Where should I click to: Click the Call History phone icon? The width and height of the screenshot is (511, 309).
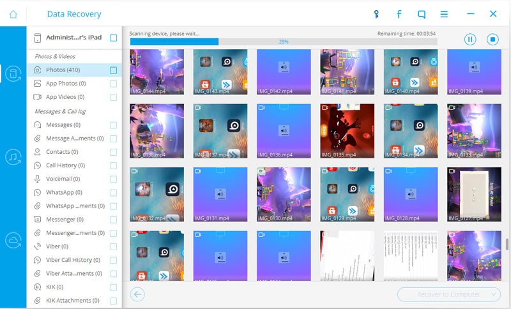pos(38,165)
